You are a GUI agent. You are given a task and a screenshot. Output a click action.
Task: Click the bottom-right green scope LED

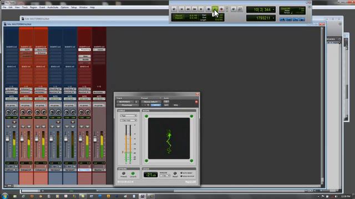pyautogui.click(x=191, y=161)
